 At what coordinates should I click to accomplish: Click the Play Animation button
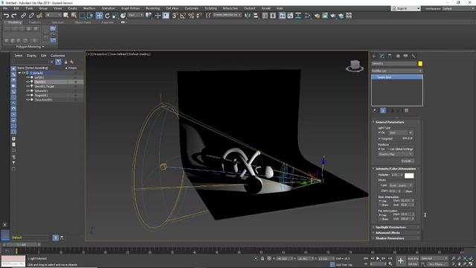pyautogui.click(x=378, y=258)
